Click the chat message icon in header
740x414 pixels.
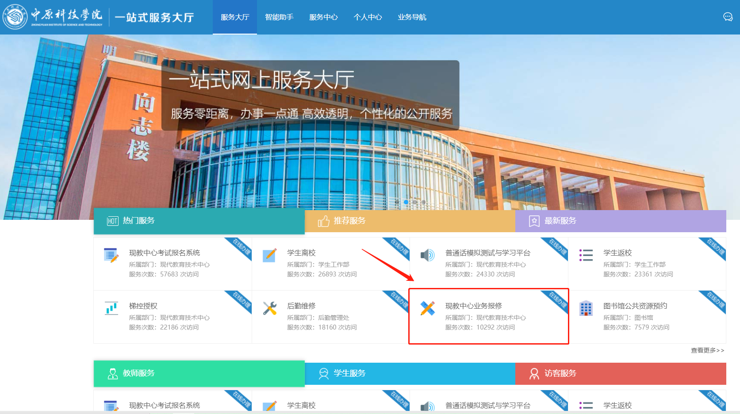728,17
